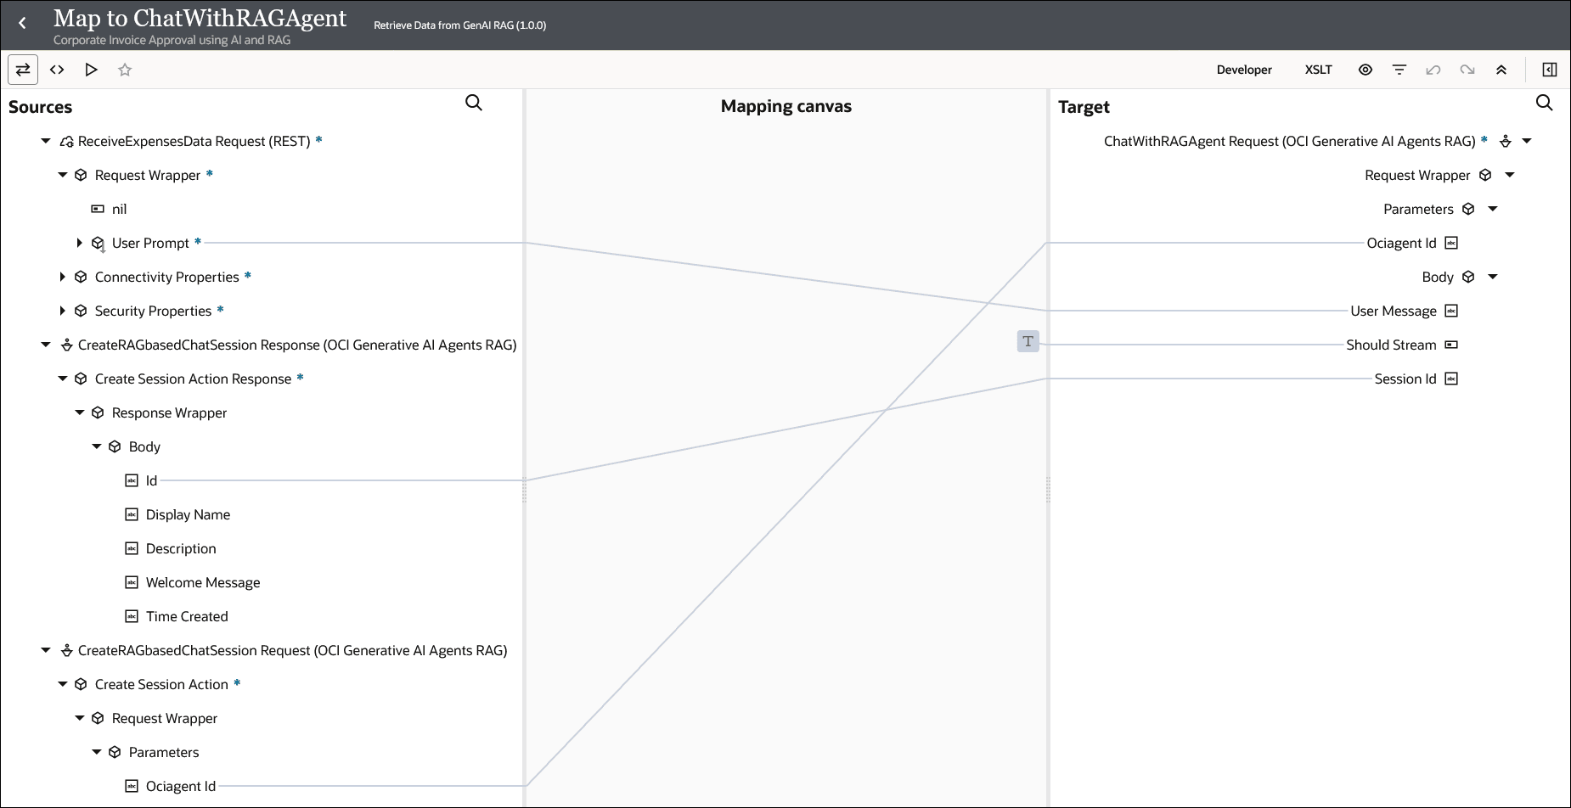This screenshot has height=808, width=1571.
Task: Select Display Name source element
Action: tap(188, 514)
